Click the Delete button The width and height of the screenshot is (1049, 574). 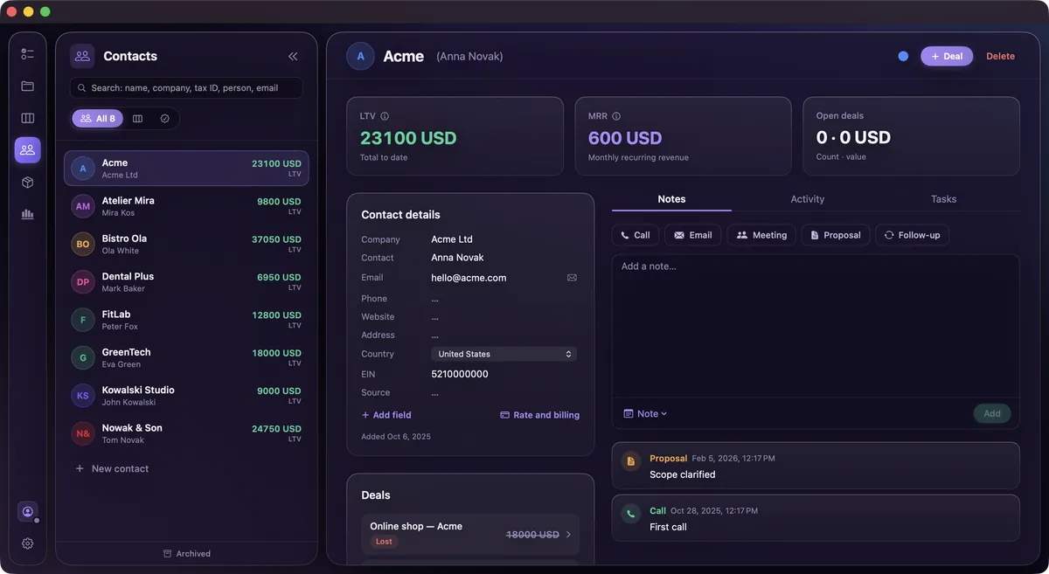pyautogui.click(x=1001, y=56)
